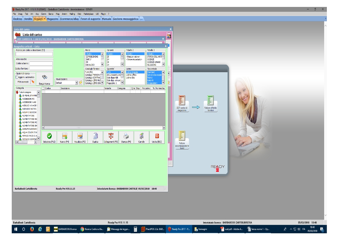Open the Forum di supporto tab
Screen dimensions: 338x239
(91, 19)
